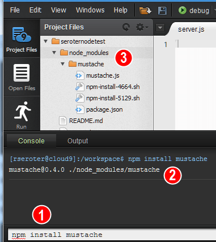This screenshot has height=242, width=216.
Task: Open npm-install-5129.sh file
Action: (113, 98)
